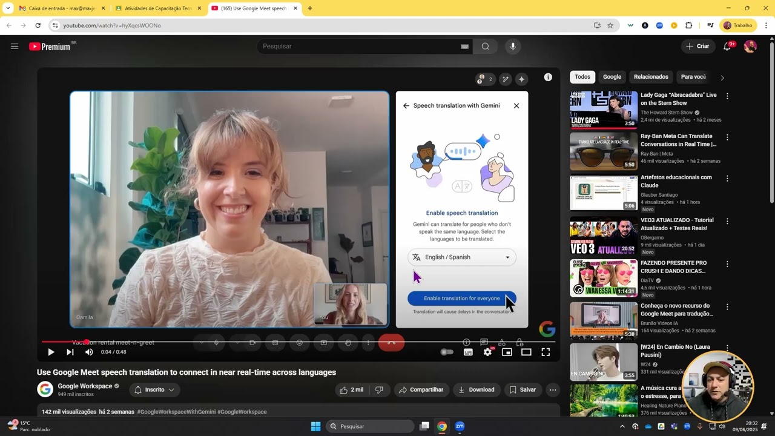Click the Criar create button
The height and width of the screenshot is (436, 775).
[697, 47]
